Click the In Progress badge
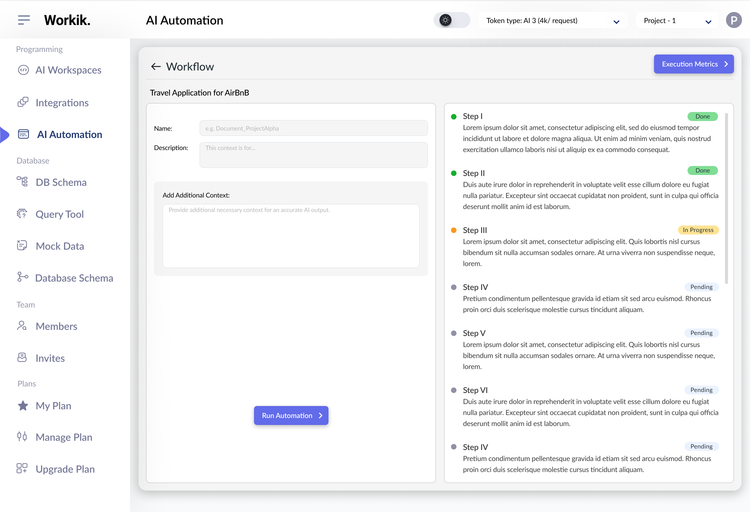Image resolution: width=750 pixels, height=512 pixels. (698, 230)
